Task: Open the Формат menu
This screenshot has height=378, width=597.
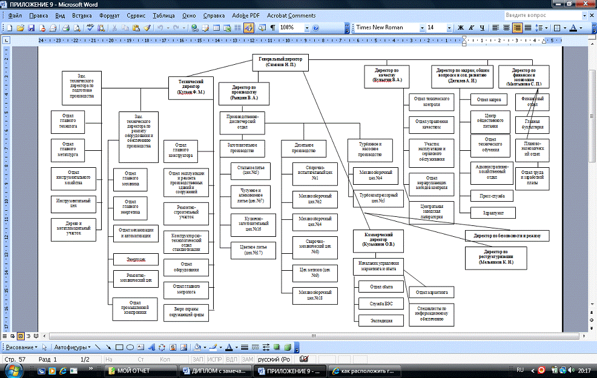Action: point(109,16)
